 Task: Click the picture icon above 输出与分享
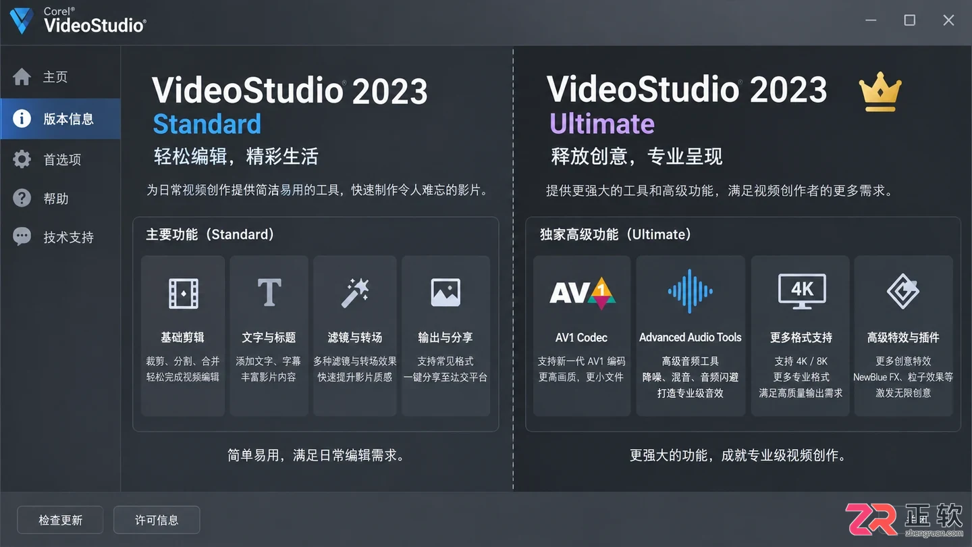(446, 293)
